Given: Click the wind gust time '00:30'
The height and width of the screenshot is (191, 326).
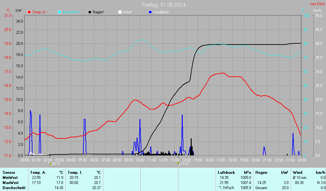Looking at the screenshot, I should [299, 183].
